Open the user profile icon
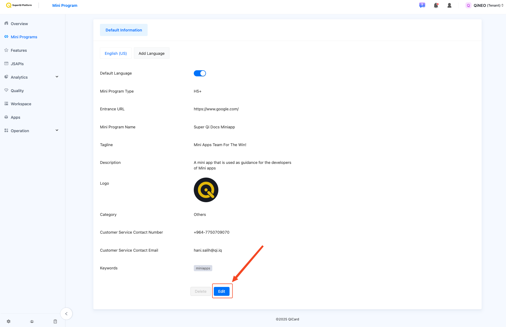This screenshot has height=327, width=506. click(x=449, y=5)
